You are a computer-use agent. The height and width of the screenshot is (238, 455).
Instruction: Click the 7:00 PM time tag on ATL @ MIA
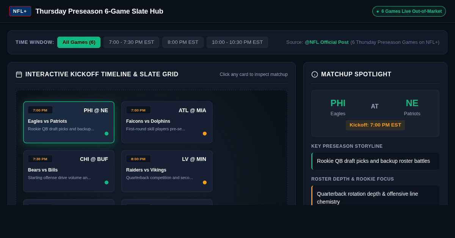[138, 110]
